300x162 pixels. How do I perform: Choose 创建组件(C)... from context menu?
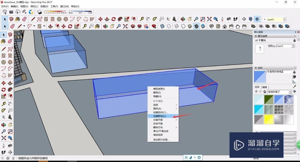(163, 112)
